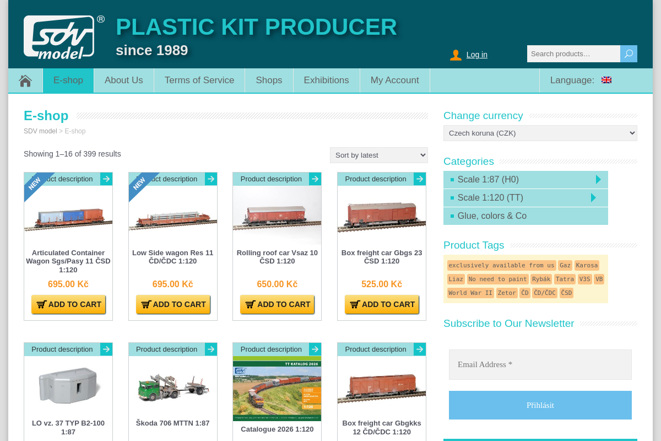Screen dimensions: 661x441
Task: Open Rolling roof car Vsaz 10 thumbnail
Action: [x=277, y=215]
